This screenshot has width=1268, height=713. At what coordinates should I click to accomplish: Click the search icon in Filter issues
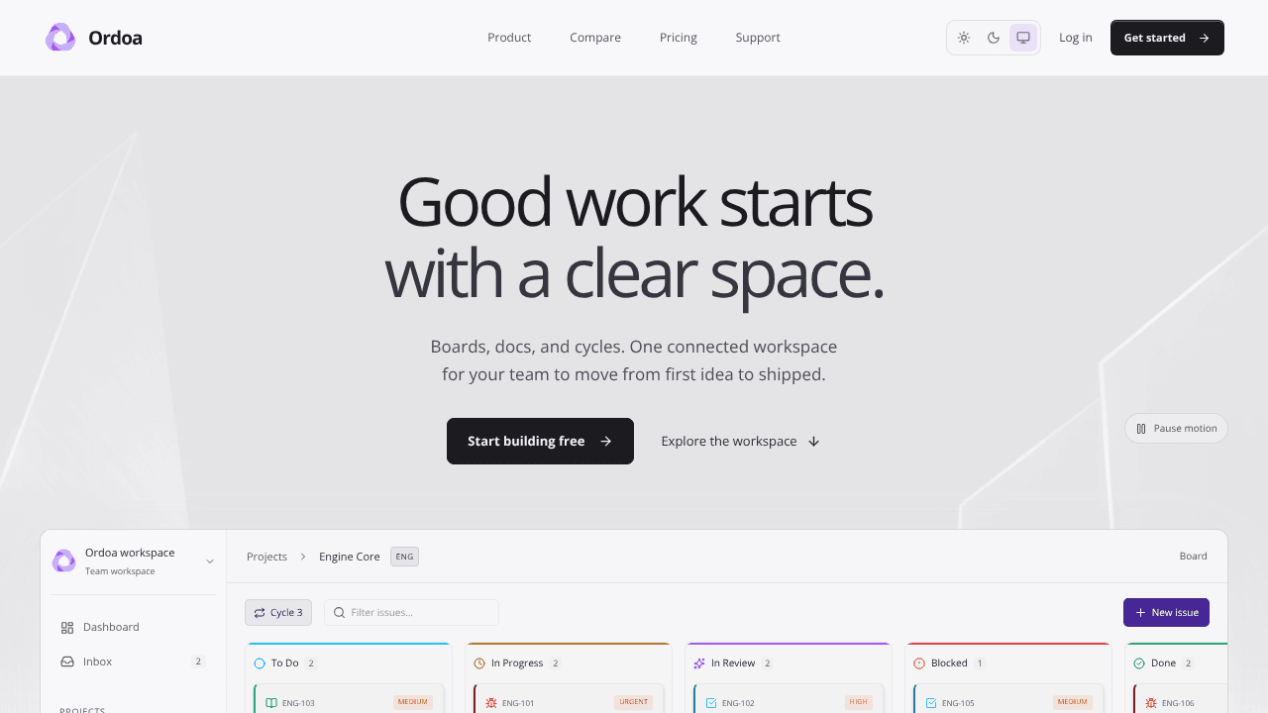(339, 612)
